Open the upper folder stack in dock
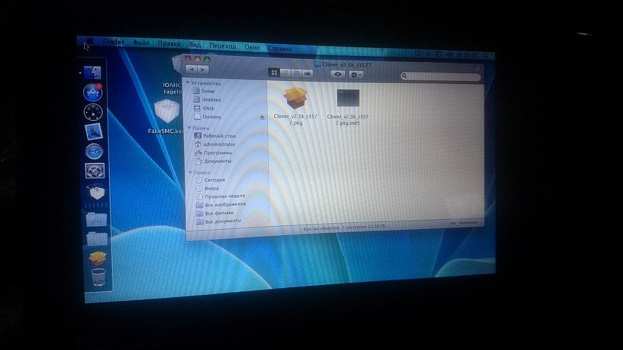This screenshot has height=350, width=623. point(96,219)
